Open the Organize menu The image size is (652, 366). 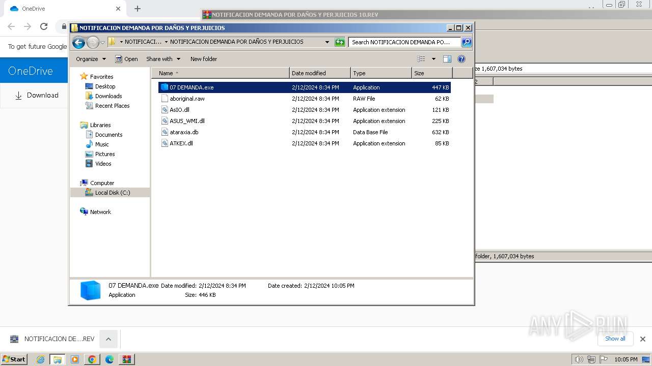tap(91, 59)
